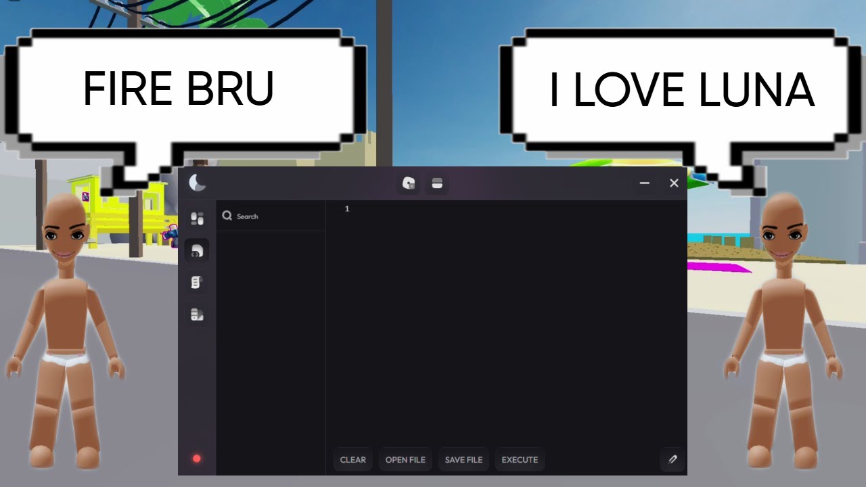This screenshot has width=866, height=487.
Task: Clear the editor with CLEAR
Action: coord(353,459)
